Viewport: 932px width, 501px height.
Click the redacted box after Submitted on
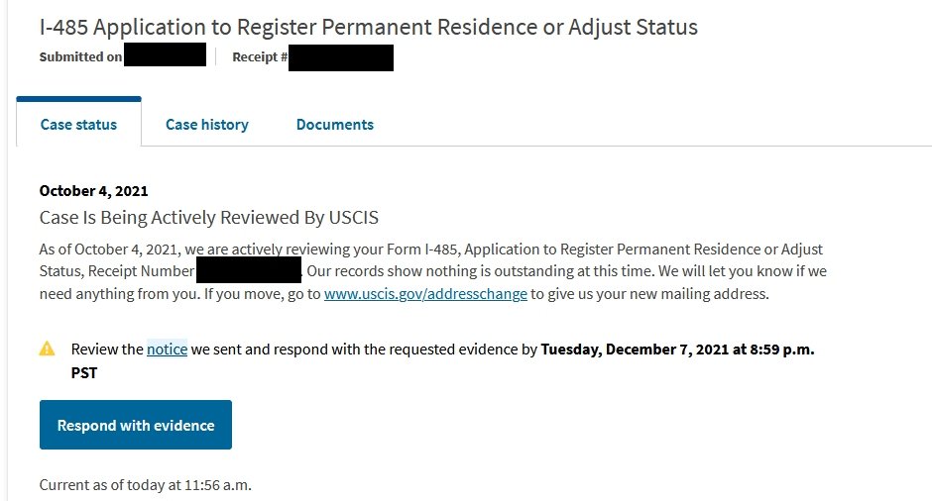tap(166, 54)
